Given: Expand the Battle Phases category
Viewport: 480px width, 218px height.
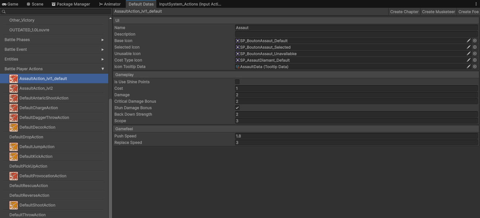Looking at the screenshot, I should coord(102,40).
